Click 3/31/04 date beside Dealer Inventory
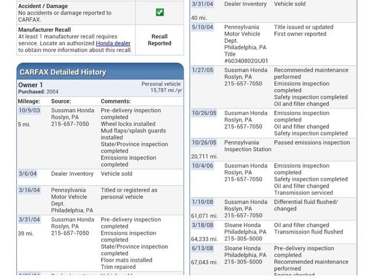This screenshot has width=372, height=279. pos(202,4)
